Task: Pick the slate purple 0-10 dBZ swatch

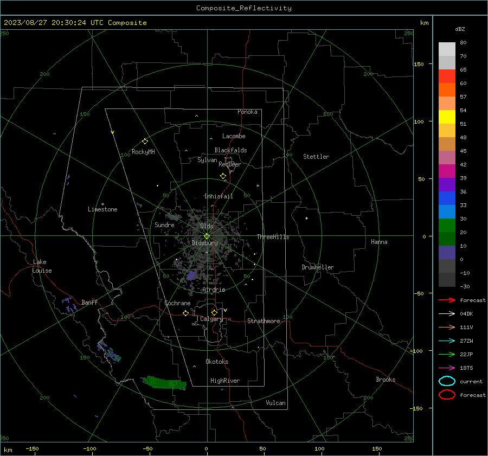Action: point(447,253)
